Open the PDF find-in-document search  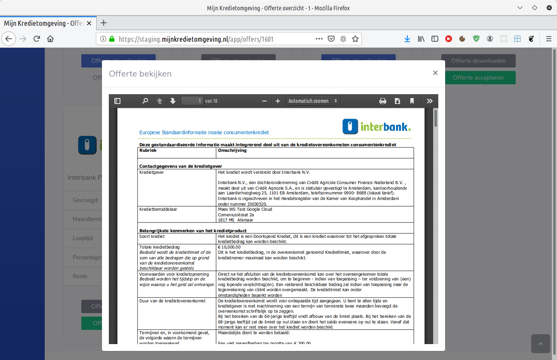[145, 101]
